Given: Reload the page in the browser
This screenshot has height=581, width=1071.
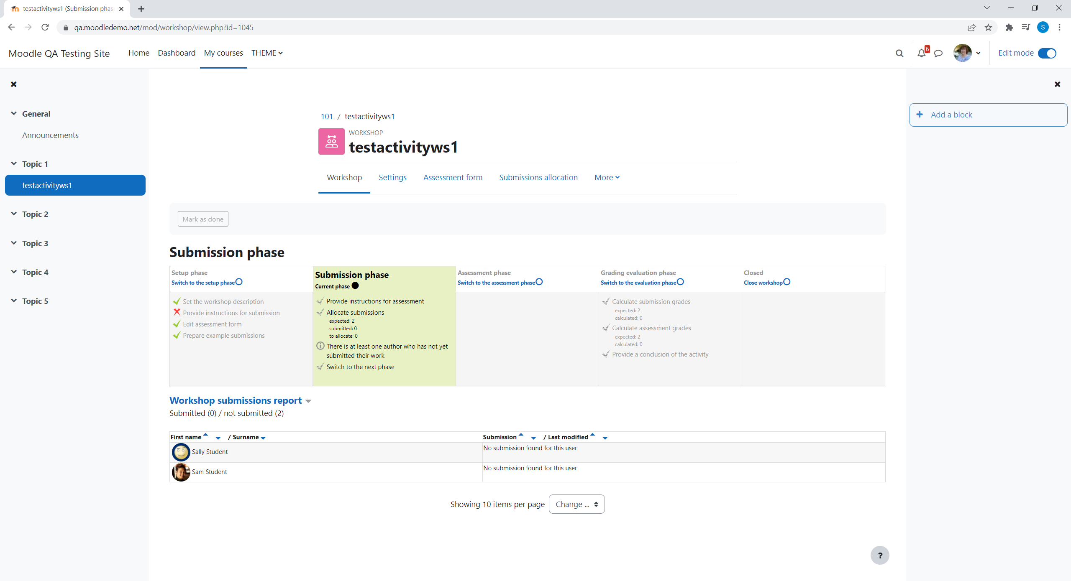Looking at the screenshot, I should pos(45,28).
